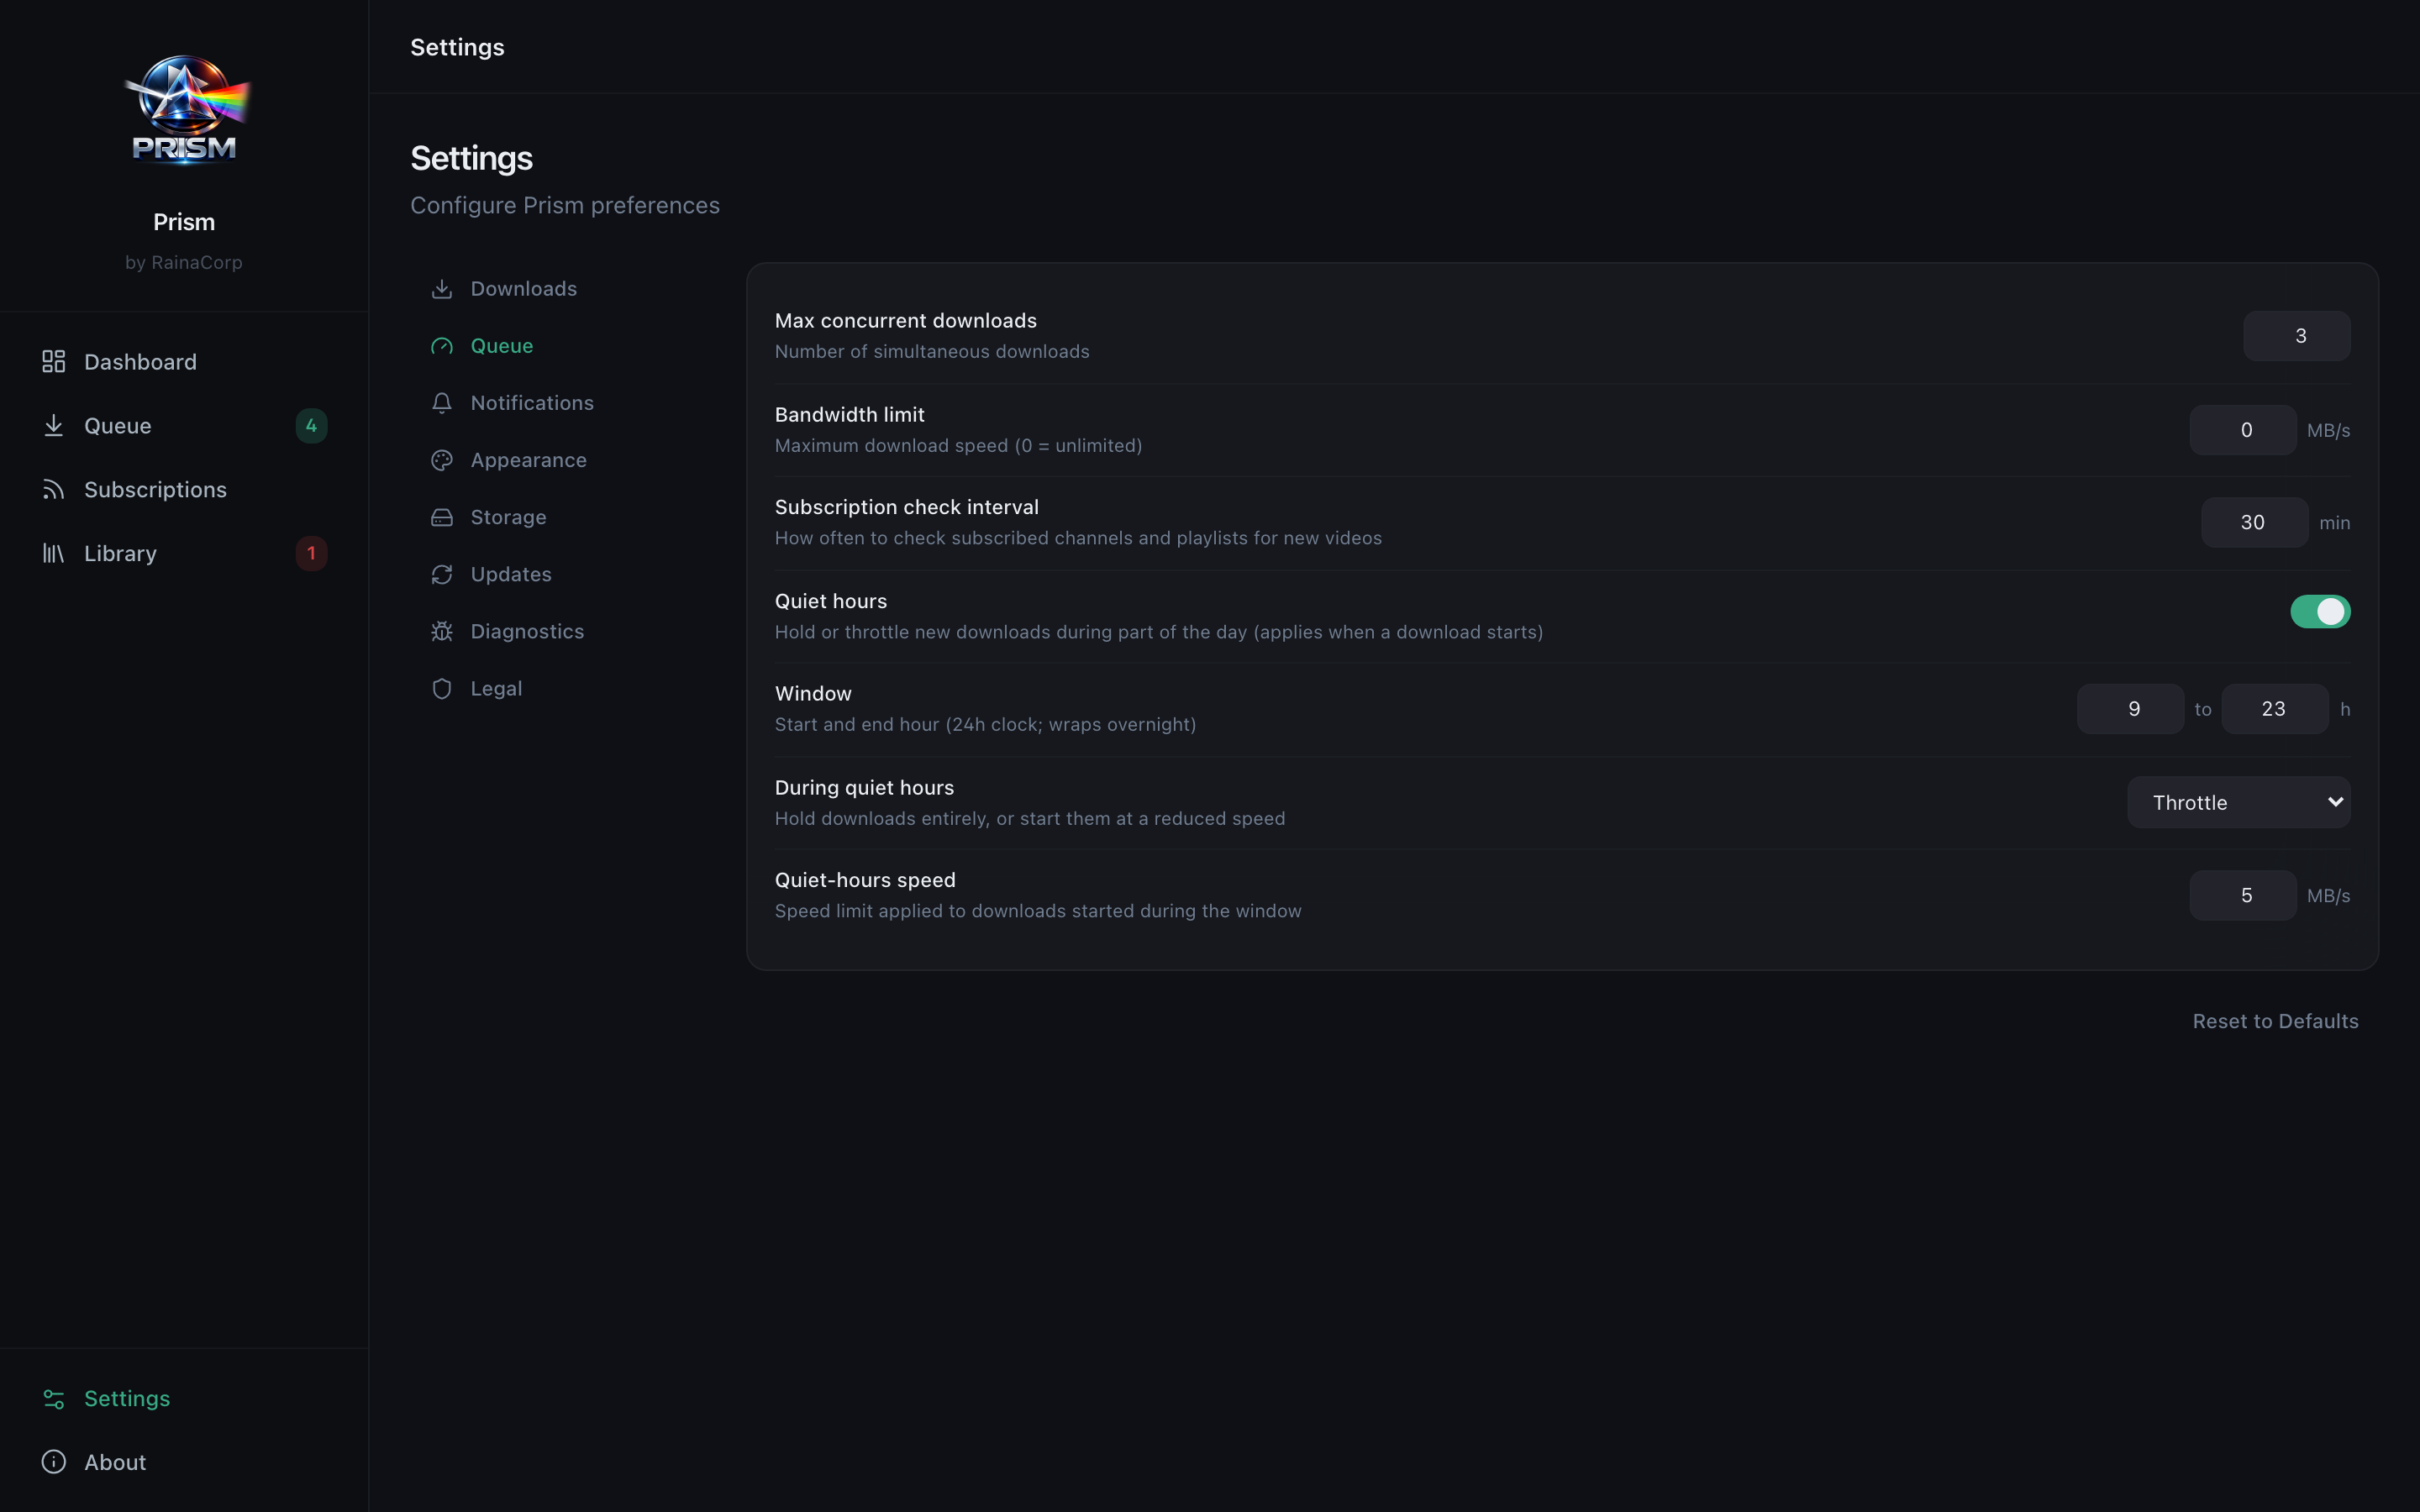The height and width of the screenshot is (1512, 2420).
Task: Open the During quiet hours Throttle dropdown
Action: tap(2238, 802)
